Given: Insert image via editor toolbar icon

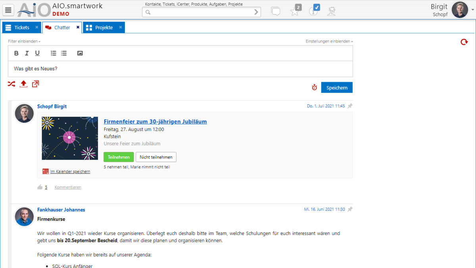Looking at the screenshot, I should coord(80,53).
